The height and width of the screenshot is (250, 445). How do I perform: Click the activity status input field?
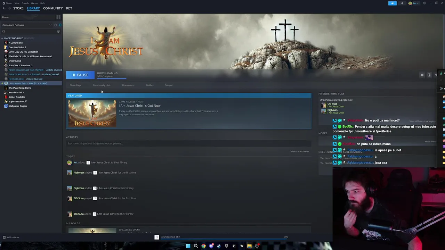point(188,143)
